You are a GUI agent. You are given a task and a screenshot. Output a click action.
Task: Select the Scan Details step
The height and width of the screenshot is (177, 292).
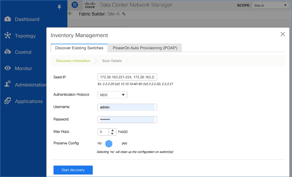pos(112,61)
